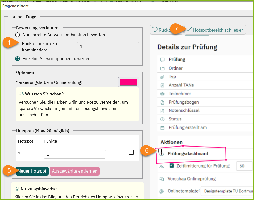Open the Onlinetemplate dropdown 'Designtemplate TU Dortmund'
This screenshot has height=200, width=254.
click(227, 191)
